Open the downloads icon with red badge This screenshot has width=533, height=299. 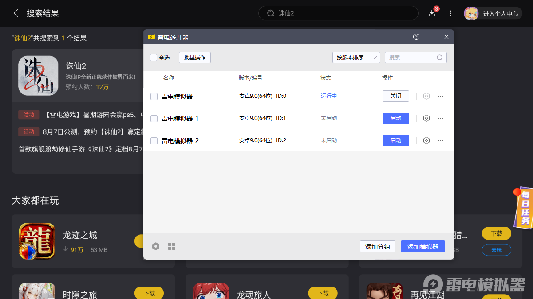[x=431, y=13]
